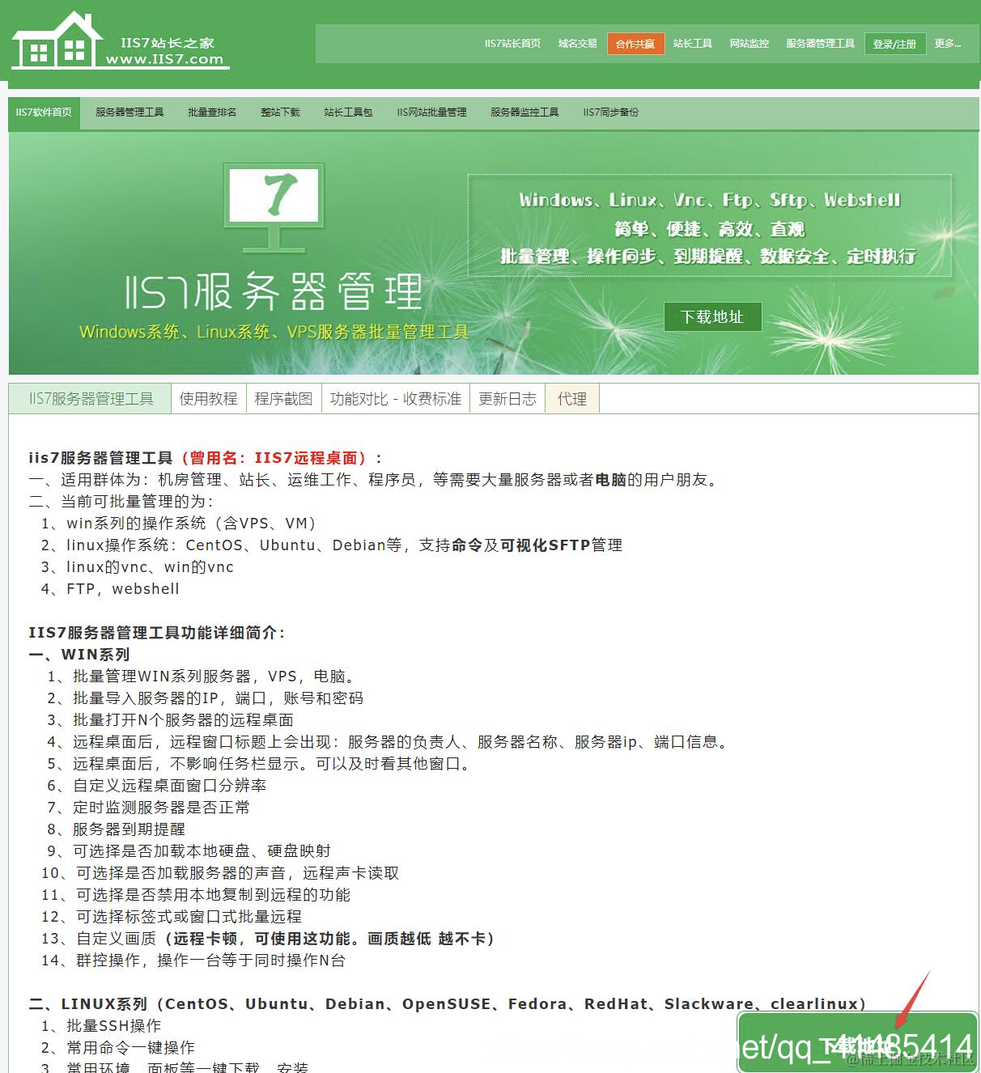Switch to the 更新日志 tab
The width and height of the screenshot is (981, 1073).
507,398
